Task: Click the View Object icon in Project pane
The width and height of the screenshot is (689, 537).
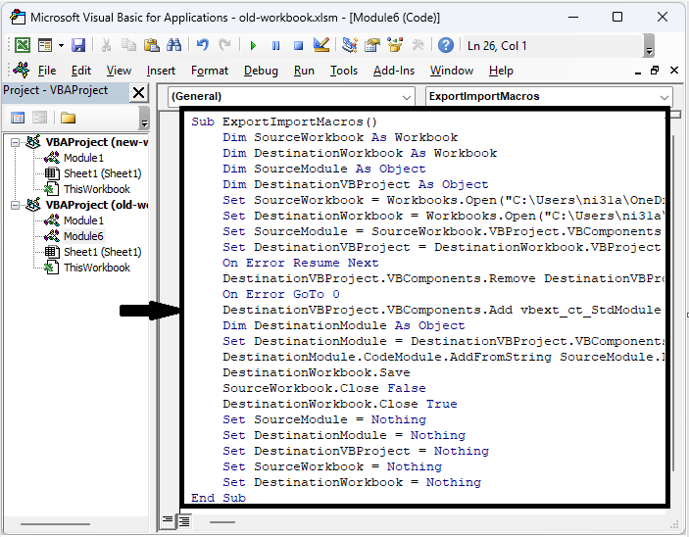Action: [x=39, y=118]
